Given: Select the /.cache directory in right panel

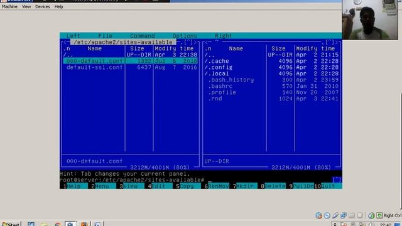Looking at the screenshot, I should (x=272, y=61).
